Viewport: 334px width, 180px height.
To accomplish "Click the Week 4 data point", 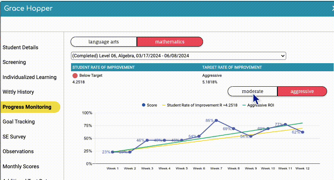I will point(164,140).
